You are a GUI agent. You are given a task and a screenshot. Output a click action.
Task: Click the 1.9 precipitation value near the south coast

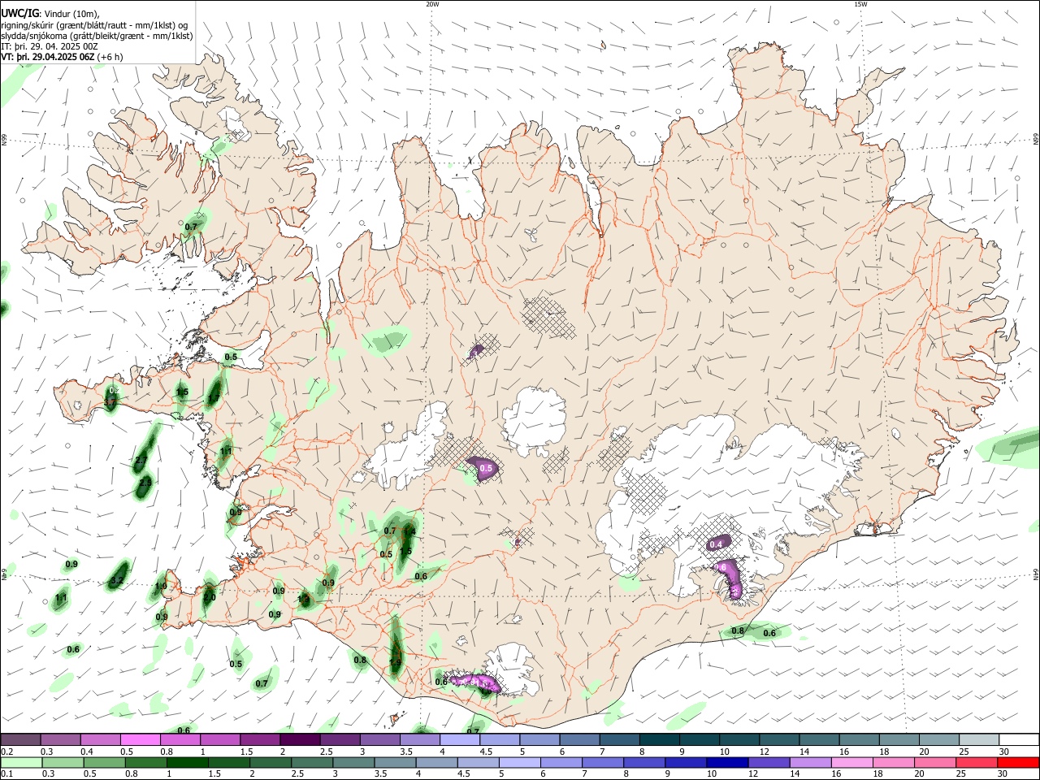[x=395, y=662]
